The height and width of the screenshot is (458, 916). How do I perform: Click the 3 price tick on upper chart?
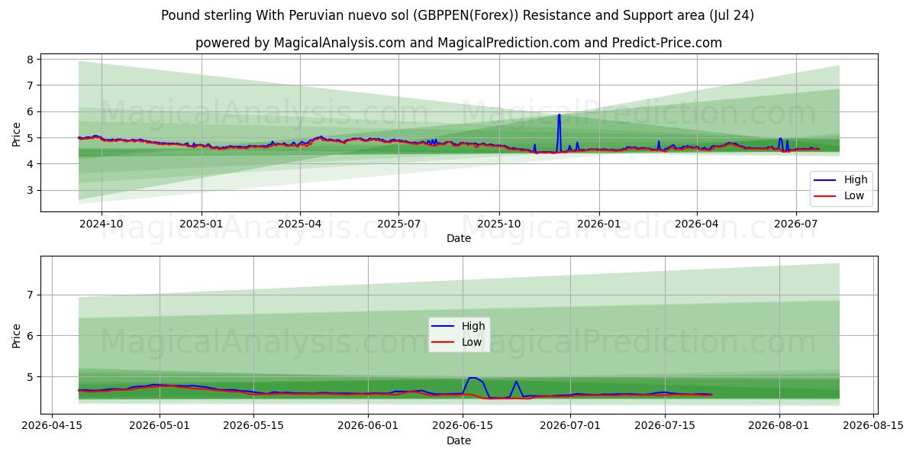coord(29,190)
